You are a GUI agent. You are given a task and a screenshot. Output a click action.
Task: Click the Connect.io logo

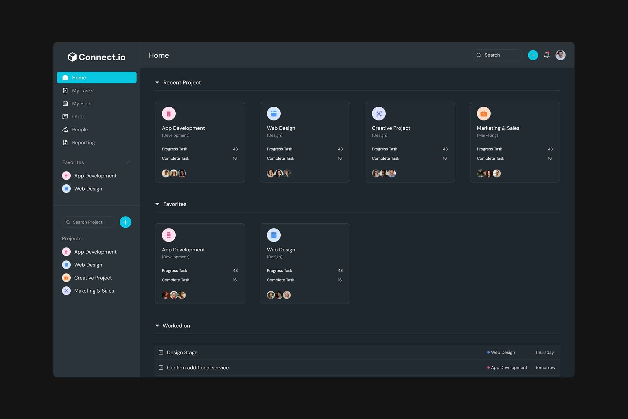coord(96,57)
